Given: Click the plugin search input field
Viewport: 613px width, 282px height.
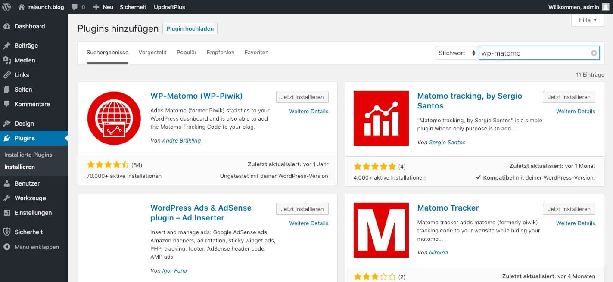Looking at the screenshot, I should click(533, 53).
